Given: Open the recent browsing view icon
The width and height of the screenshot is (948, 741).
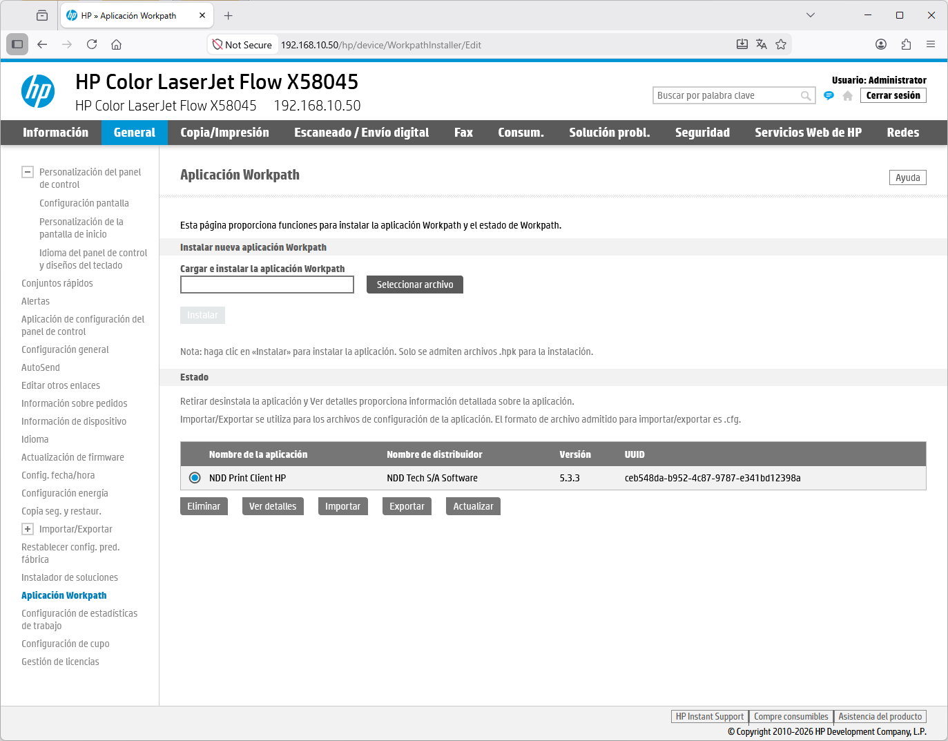Looking at the screenshot, I should [42, 15].
